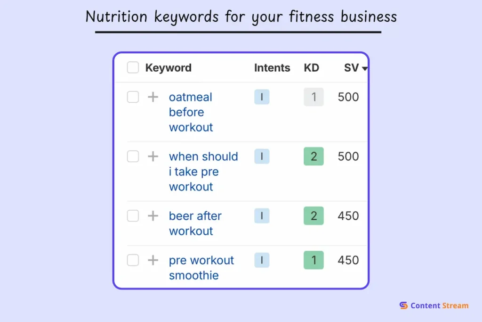Add pre workout smoothie using its plus icon

pos(153,260)
